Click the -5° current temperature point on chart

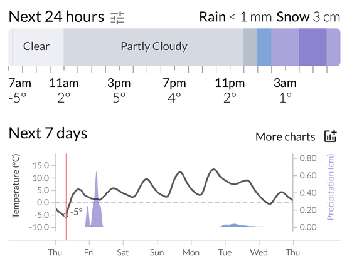pyautogui.click(x=66, y=215)
